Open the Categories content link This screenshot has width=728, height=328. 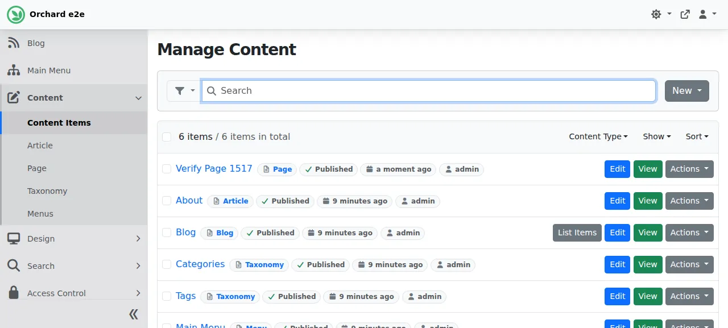[200, 264]
